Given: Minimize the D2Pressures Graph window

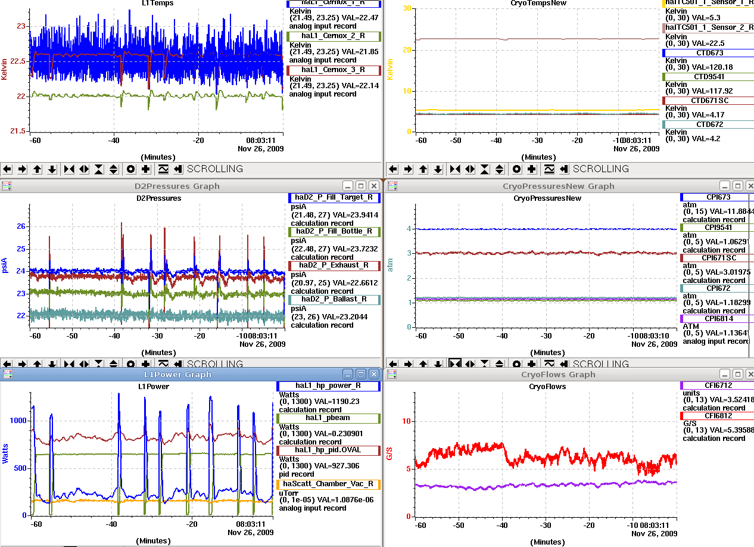Looking at the screenshot, I should click(x=348, y=186).
